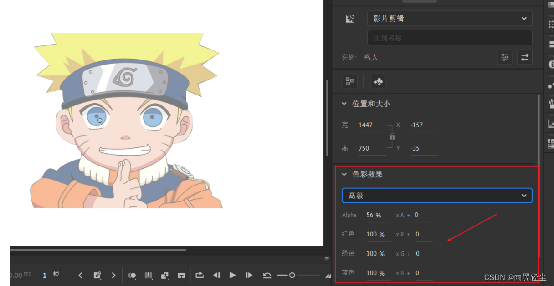Click the Naruto character on stage

[x=126, y=120]
